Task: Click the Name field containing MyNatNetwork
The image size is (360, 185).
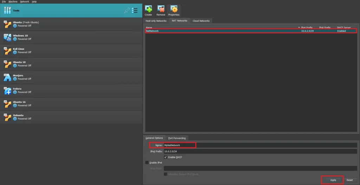Action: pyautogui.click(x=261, y=145)
